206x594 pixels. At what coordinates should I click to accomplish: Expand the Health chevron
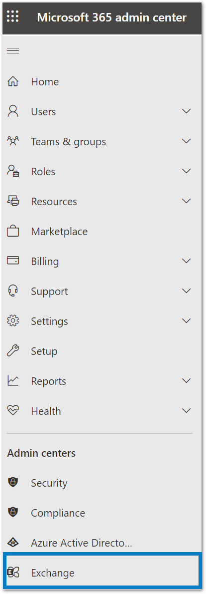pyautogui.click(x=187, y=411)
